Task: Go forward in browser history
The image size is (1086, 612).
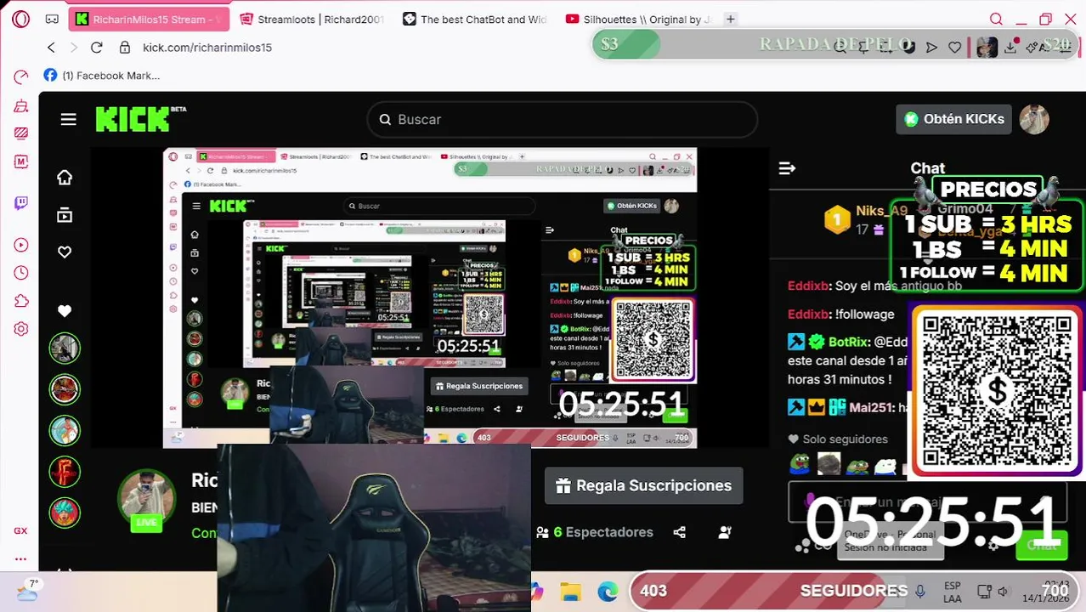Action: point(74,48)
